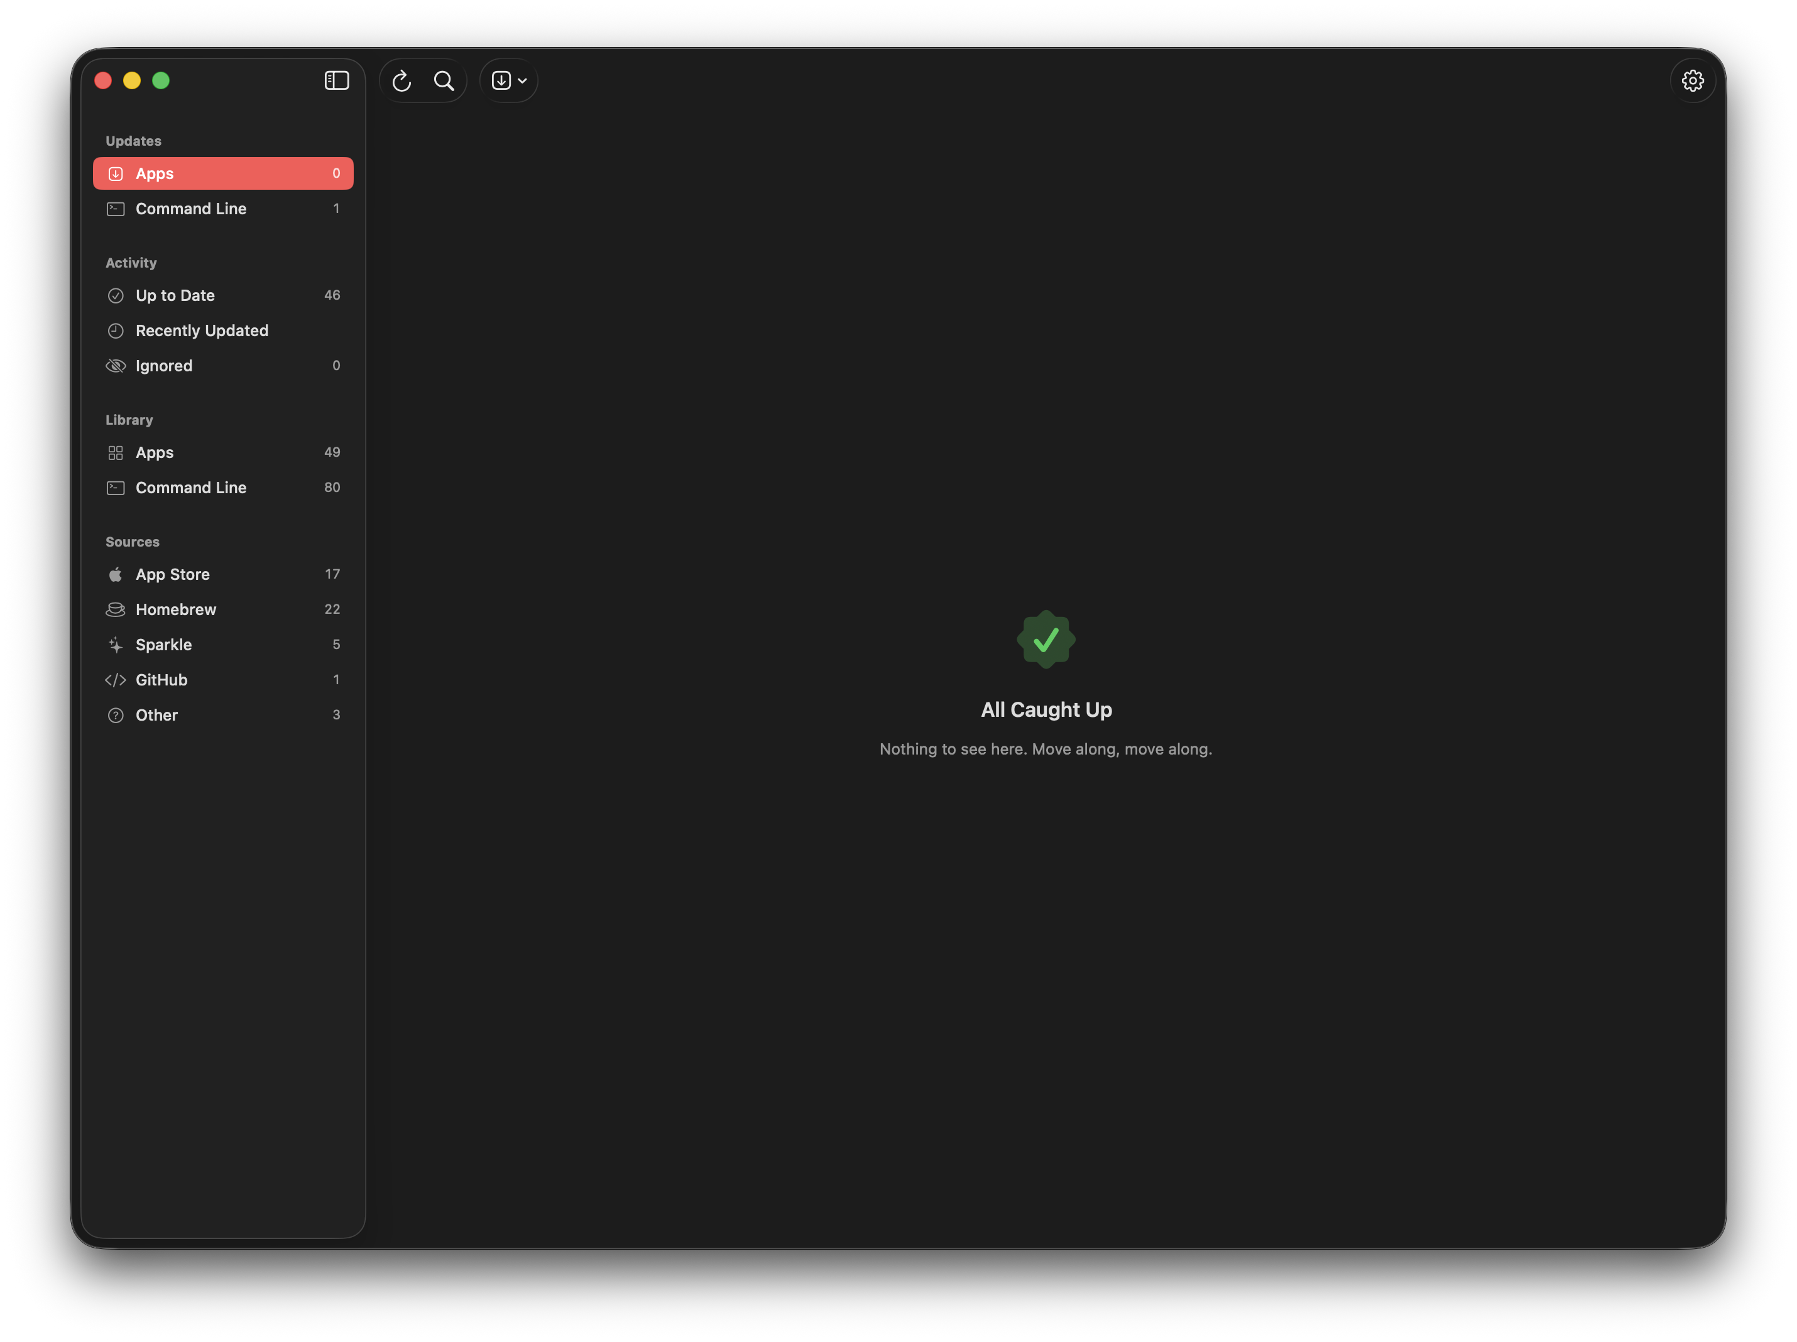Open search with the magnifier icon

(x=444, y=80)
